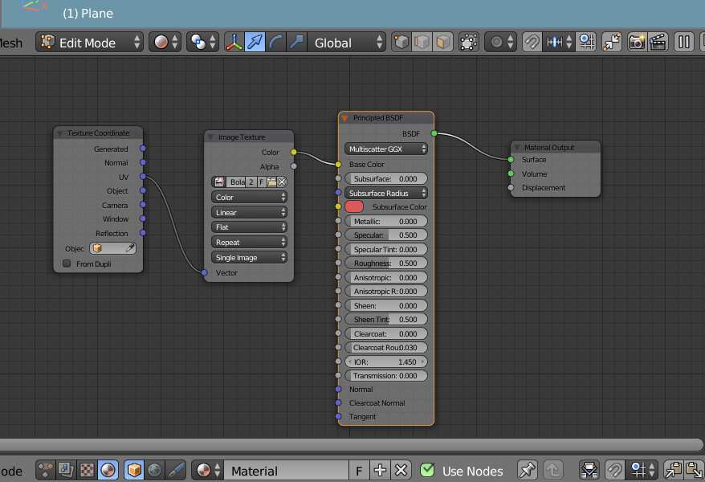Unlink image with X in Image Texture
This screenshot has height=482, width=705.
click(x=282, y=182)
